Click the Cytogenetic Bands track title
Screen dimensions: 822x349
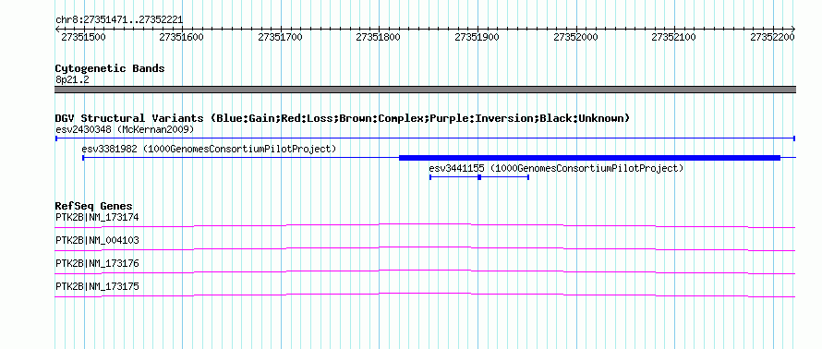pyautogui.click(x=110, y=68)
